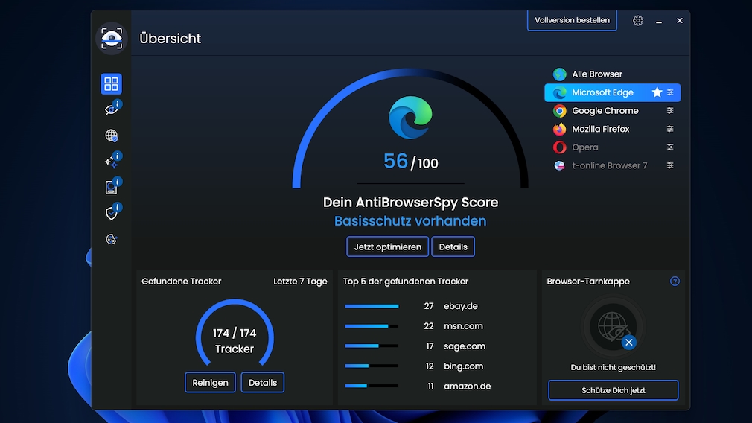Screen dimensions: 752x423
Task: Click bing.com in the top tracker list
Action: (x=463, y=366)
